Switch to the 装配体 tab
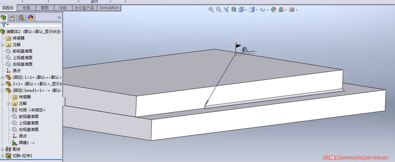Viewport: 395px width, 162px height. 8,8
